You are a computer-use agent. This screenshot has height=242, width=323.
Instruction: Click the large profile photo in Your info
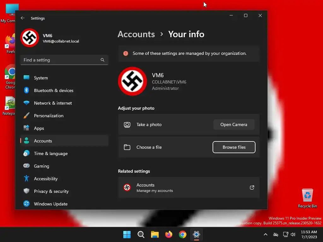tap(132, 81)
